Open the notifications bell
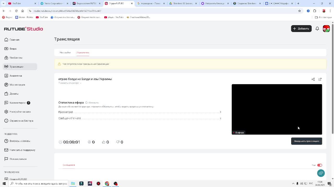This screenshot has width=334, height=187. [x=317, y=29]
